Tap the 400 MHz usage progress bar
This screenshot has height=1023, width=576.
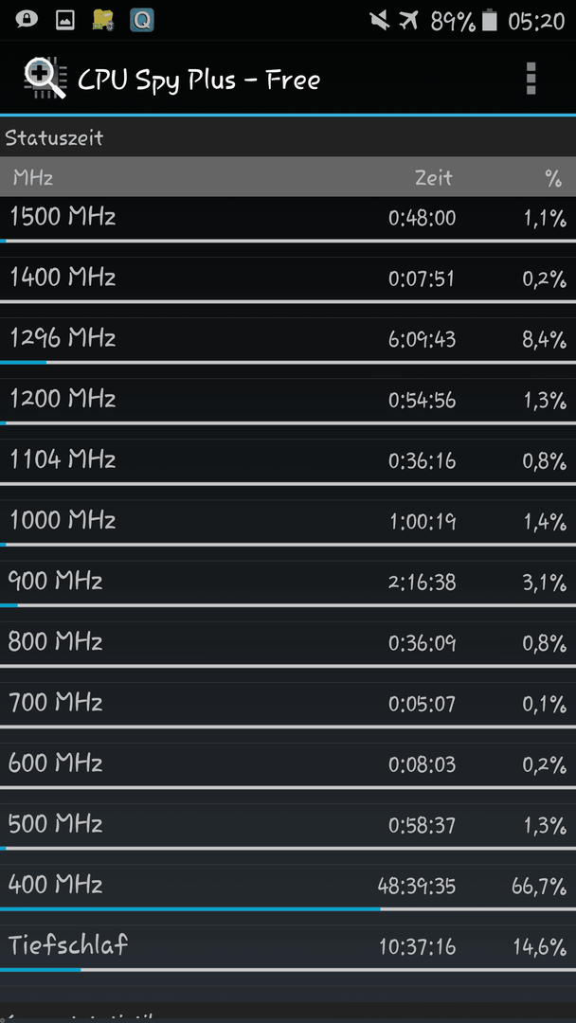click(x=288, y=908)
